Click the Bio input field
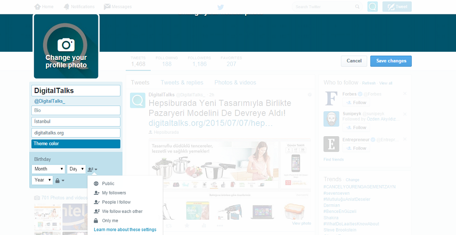Image resolution: width=456 pixels, height=235 pixels. [x=76, y=110]
